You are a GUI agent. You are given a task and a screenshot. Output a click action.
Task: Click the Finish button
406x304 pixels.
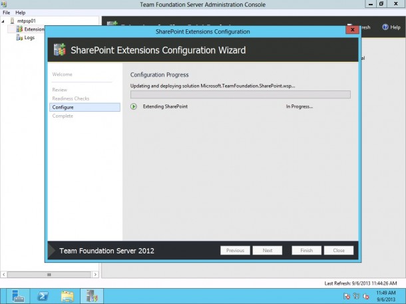(x=307, y=250)
